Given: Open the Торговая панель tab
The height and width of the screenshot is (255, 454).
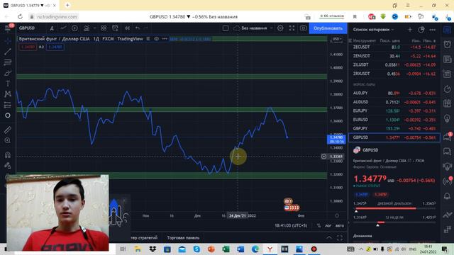Looking at the screenshot, I should [183, 238].
